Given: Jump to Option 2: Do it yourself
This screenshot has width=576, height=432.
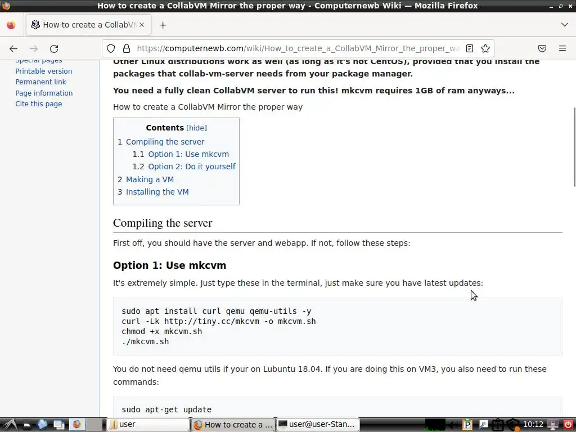Looking at the screenshot, I should click(x=192, y=166).
